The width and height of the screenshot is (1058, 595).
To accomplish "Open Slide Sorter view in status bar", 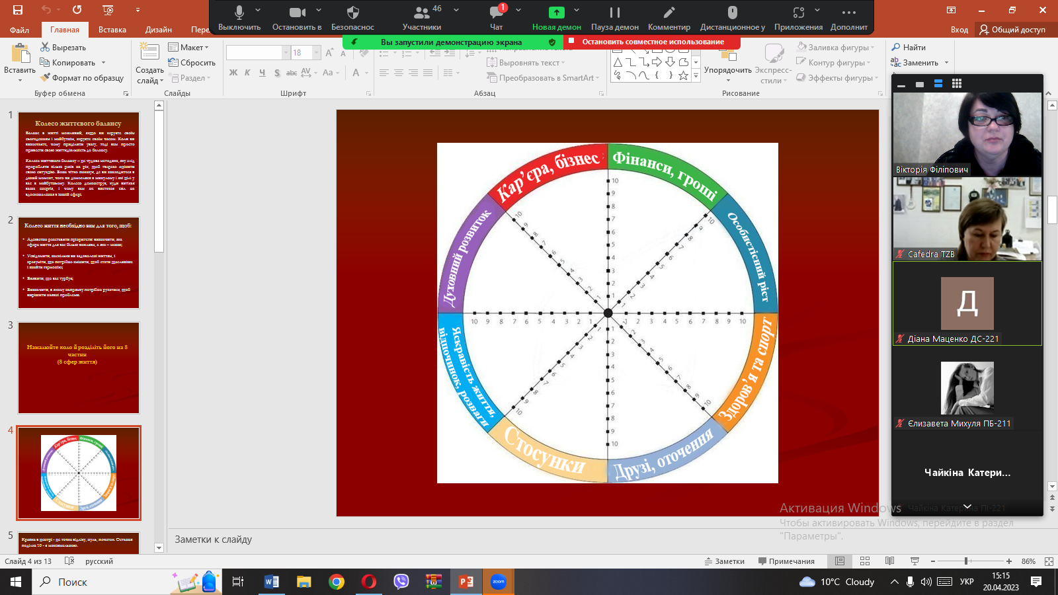I will (865, 561).
